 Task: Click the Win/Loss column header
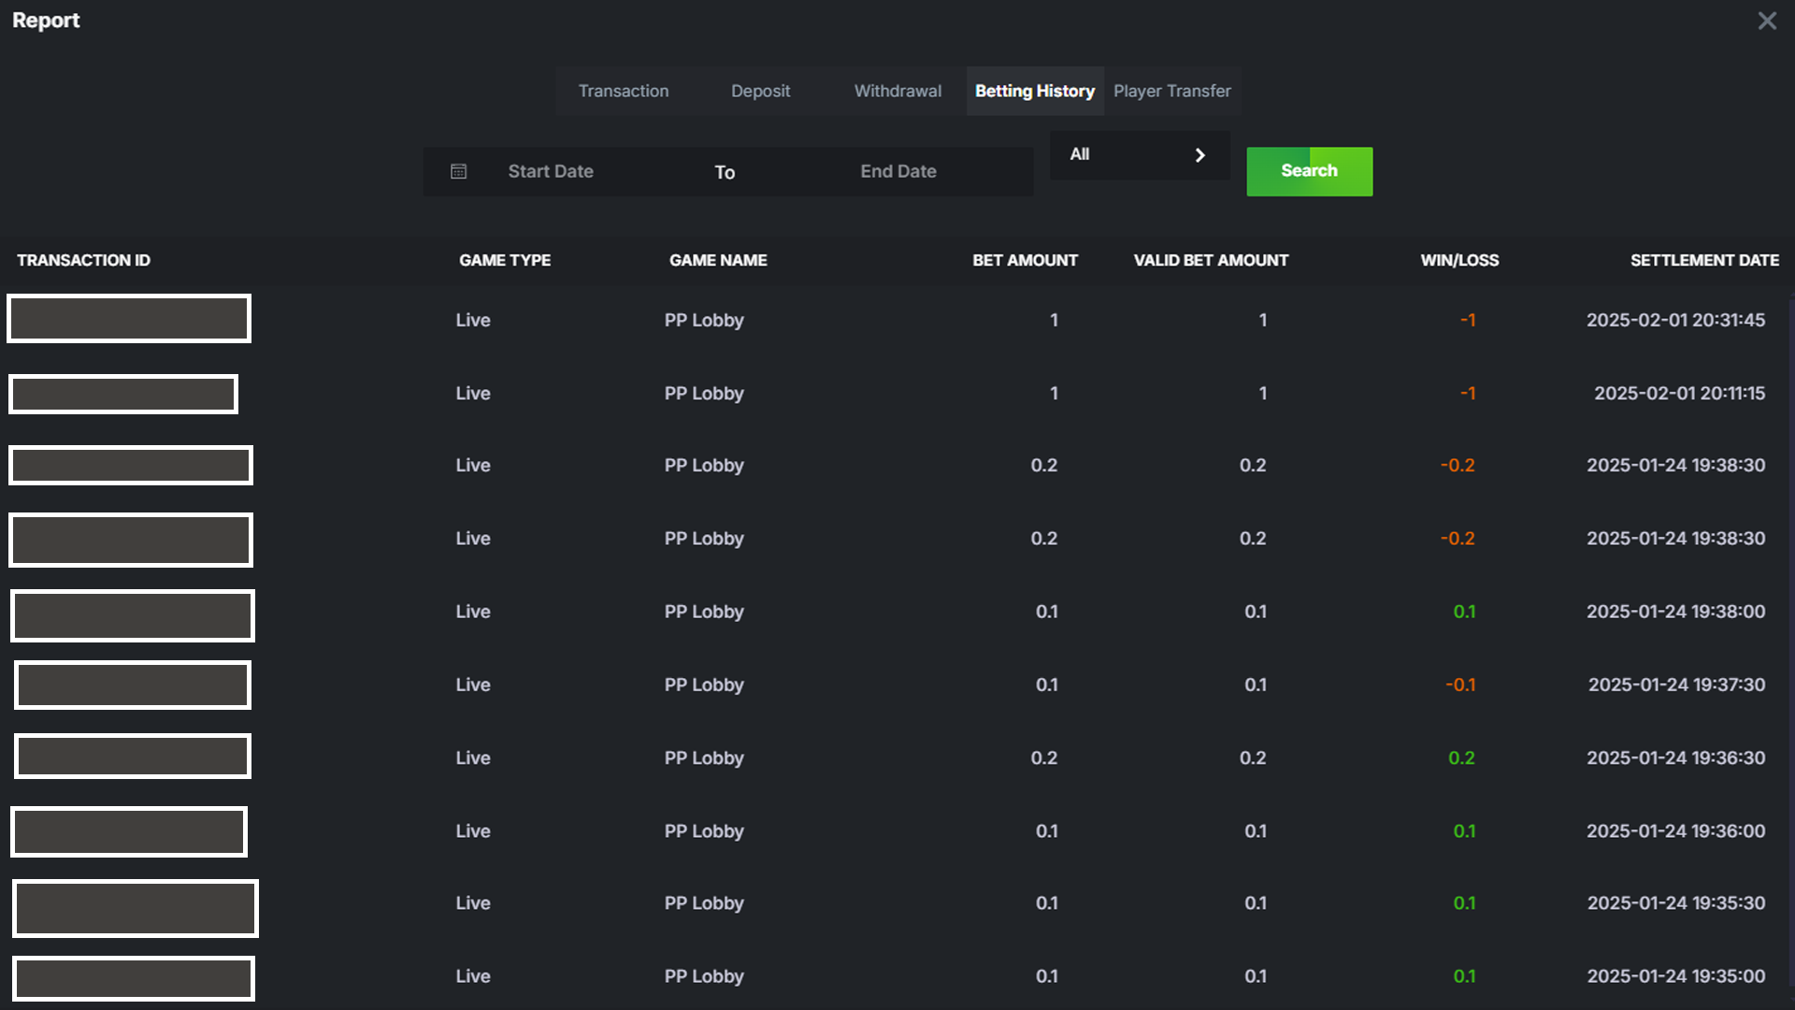pos(1458,260)
